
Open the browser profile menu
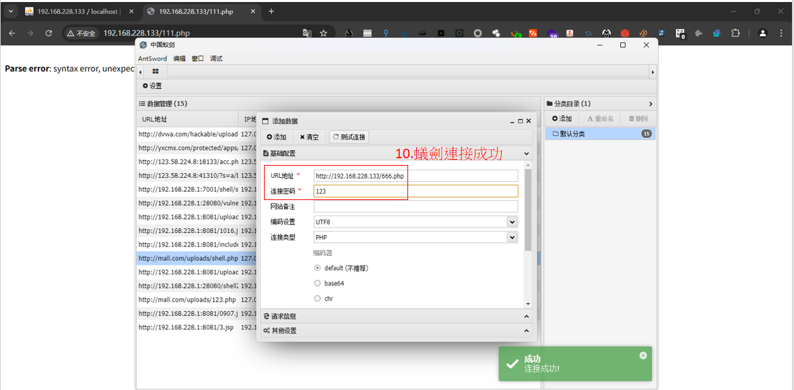pyautogui.click(x=762, y=33)
